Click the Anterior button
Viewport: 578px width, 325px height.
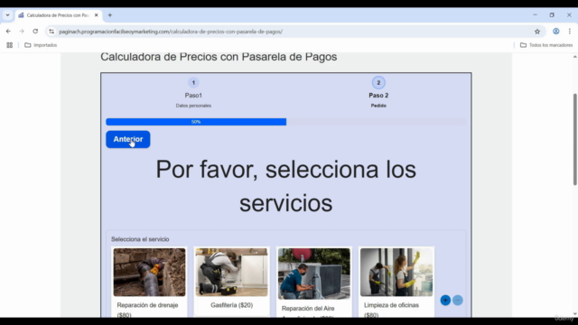128,139
